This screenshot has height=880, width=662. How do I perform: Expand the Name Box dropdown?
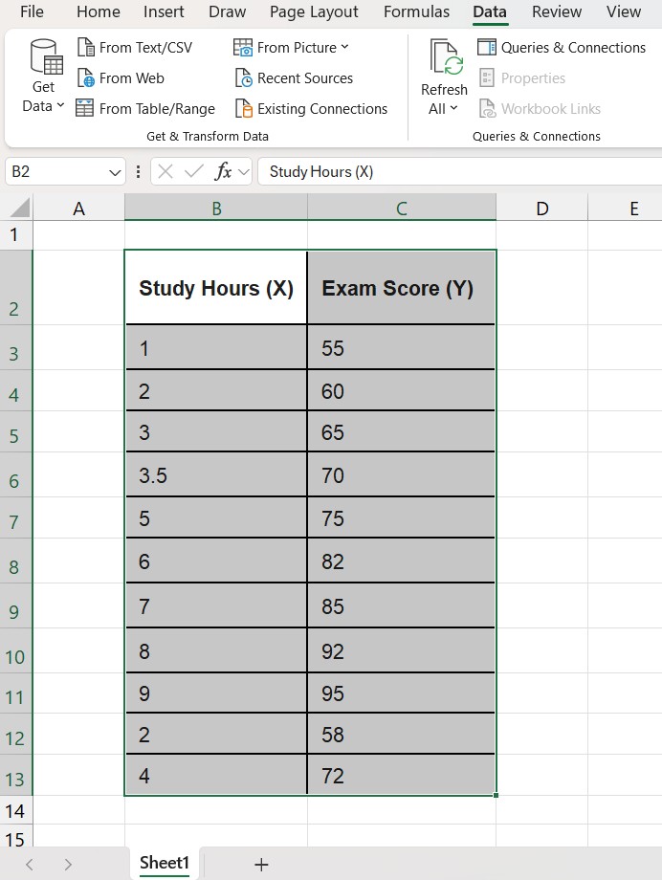click(x=115, y=172)
